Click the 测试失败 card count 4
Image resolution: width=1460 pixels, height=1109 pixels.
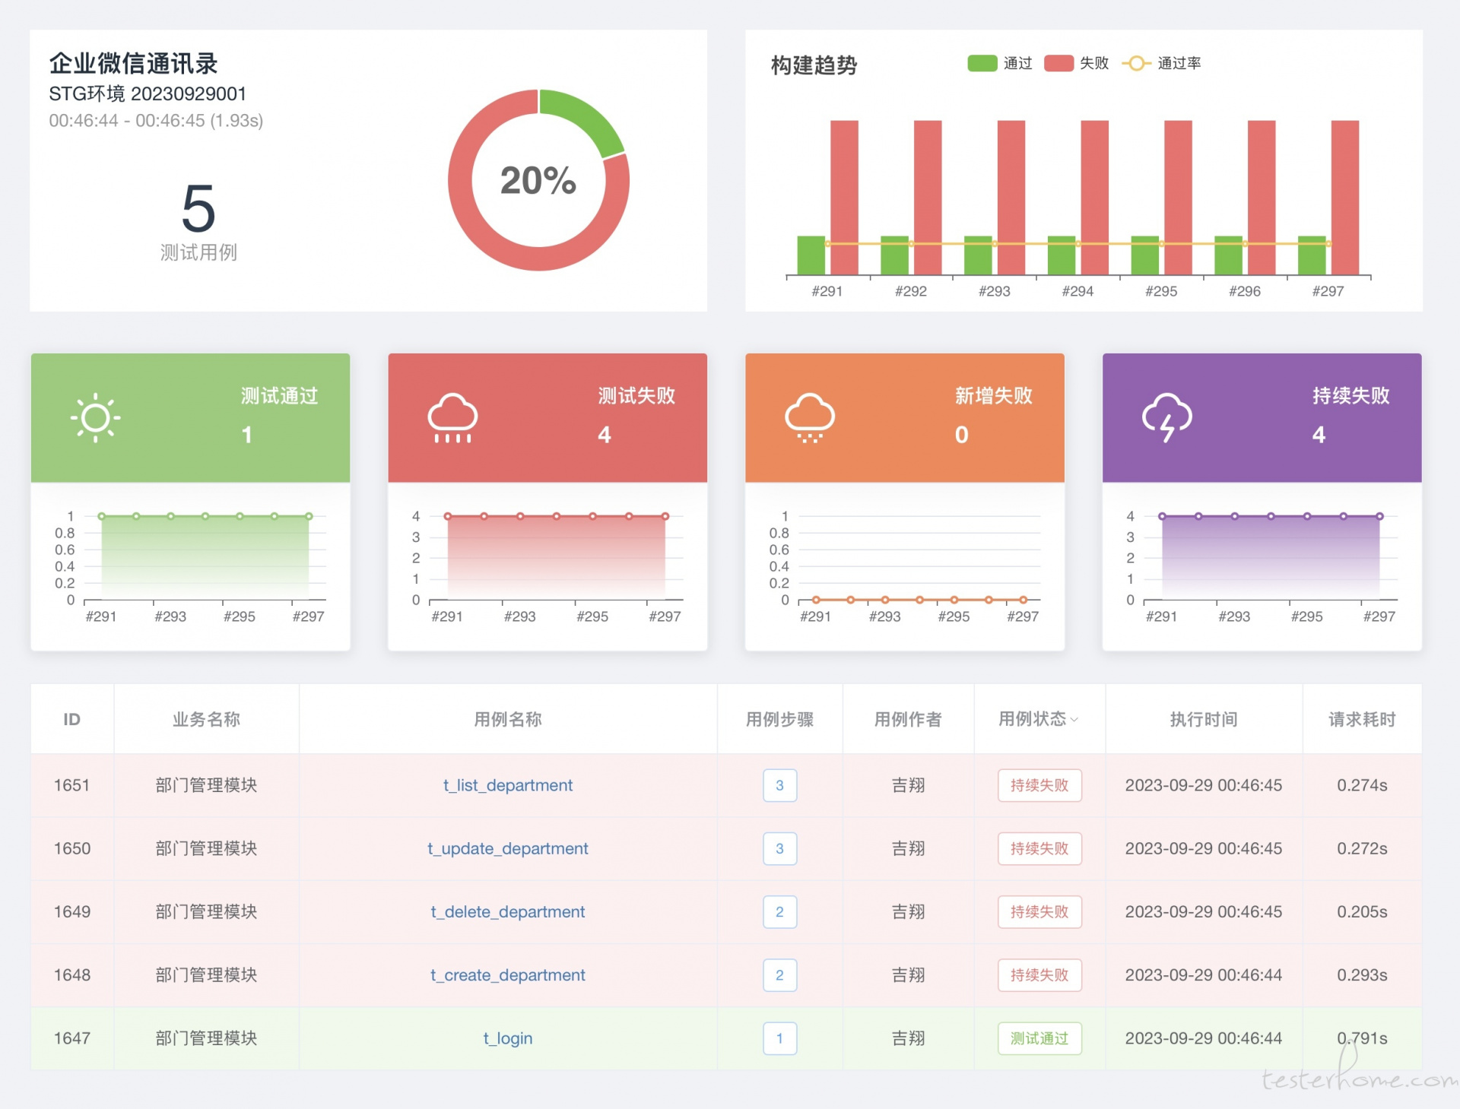point(605,435)
